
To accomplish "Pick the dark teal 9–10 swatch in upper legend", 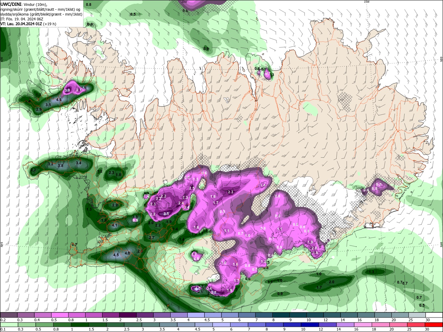I will tap(298, 315).
